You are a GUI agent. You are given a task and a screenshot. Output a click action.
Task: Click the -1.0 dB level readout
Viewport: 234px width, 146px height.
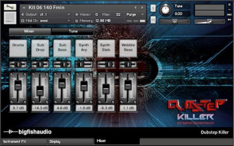click(x=84, y=108)
